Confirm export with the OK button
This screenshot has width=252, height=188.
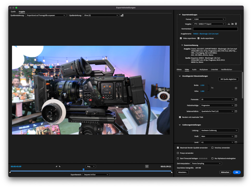pyautogui.click(x=237, y=172)
